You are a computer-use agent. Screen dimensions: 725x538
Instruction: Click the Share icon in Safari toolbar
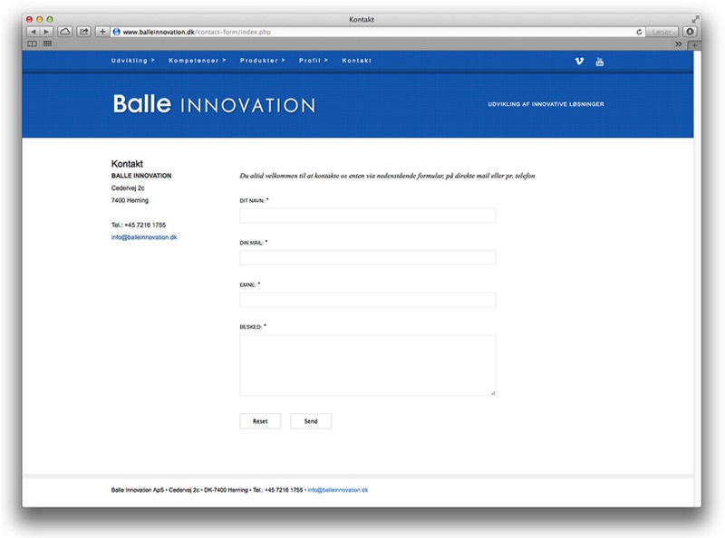tap(83, 32)
